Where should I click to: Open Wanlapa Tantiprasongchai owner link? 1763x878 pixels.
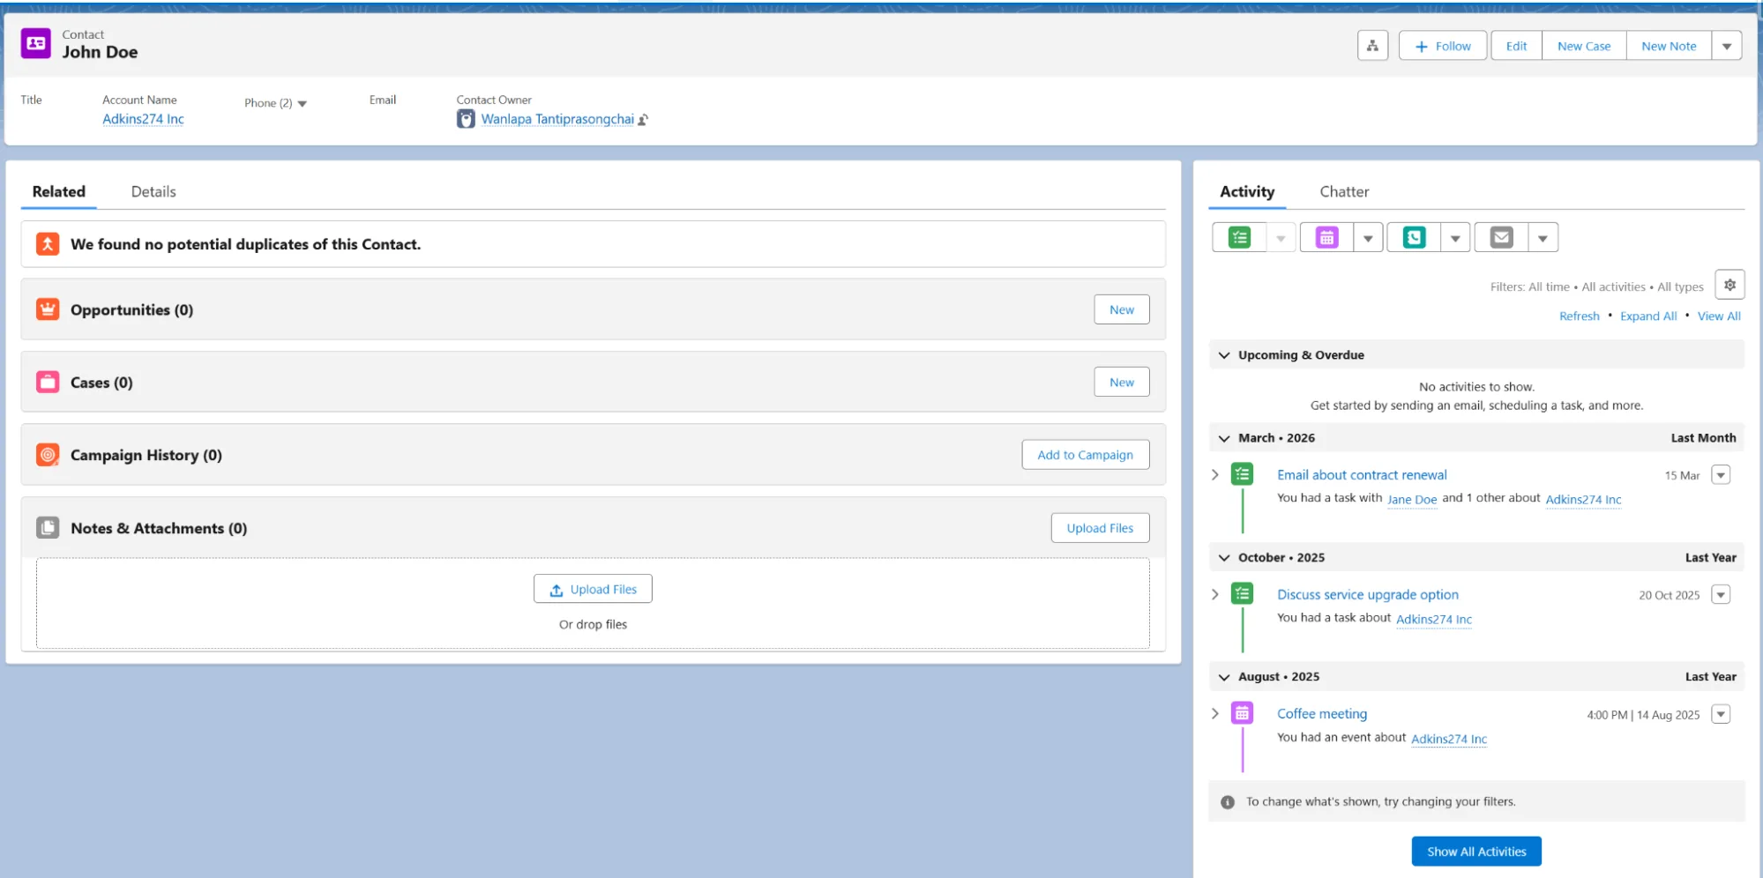coord(557,119)
